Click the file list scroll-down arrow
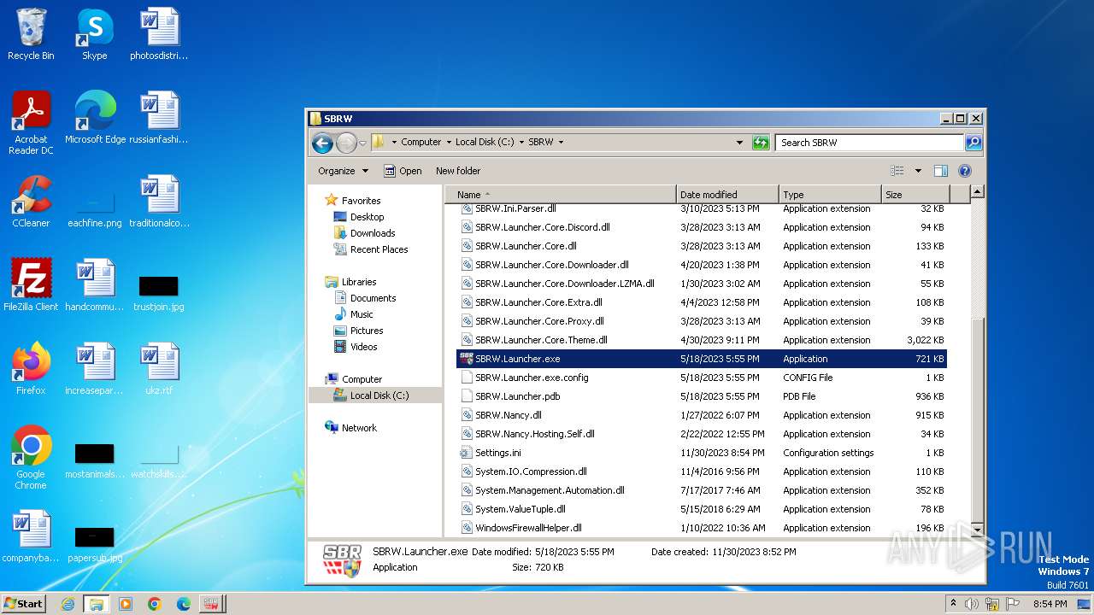The height and width of the screenshot is (615, 1094). (978, 530)
